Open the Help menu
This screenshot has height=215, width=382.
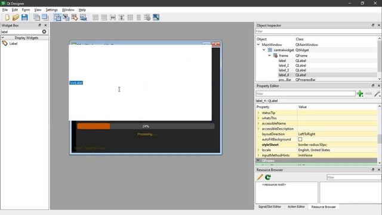[x=82, y=10]
